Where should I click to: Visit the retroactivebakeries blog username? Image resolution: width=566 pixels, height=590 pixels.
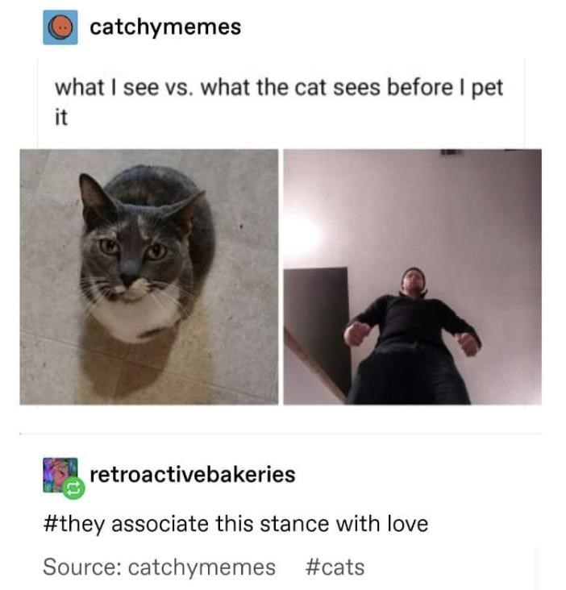193,474
